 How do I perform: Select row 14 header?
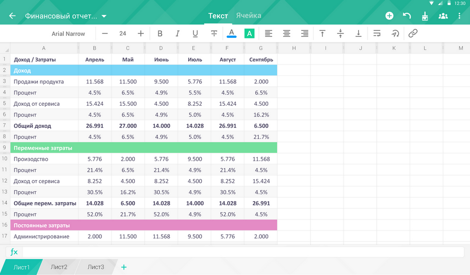coord(5,203)
